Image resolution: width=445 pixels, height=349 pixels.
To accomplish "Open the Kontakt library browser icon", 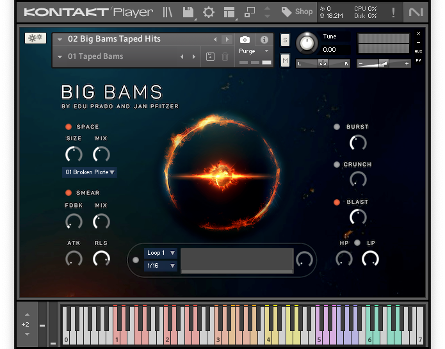I will [x=168, y=12].
